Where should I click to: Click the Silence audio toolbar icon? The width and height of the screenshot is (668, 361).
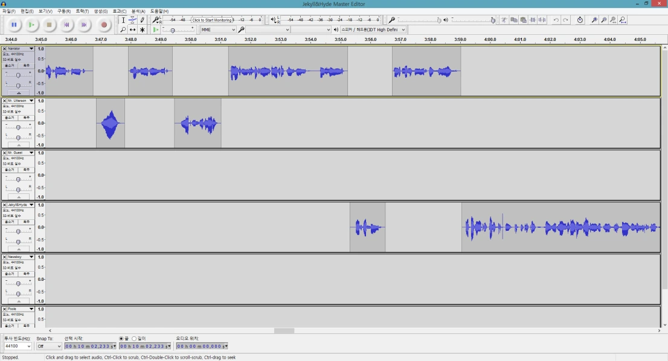[542, 20]
